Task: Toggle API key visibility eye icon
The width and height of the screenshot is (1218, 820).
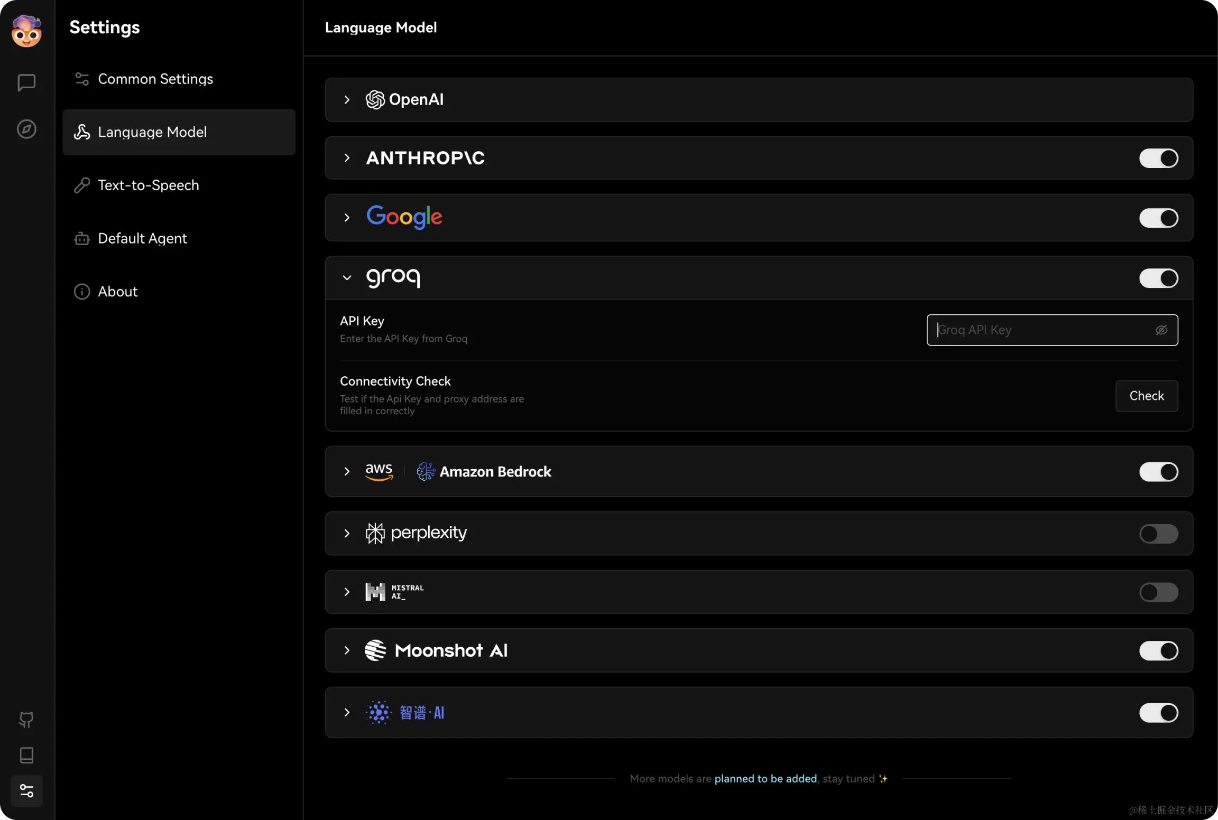Action: [1161, 330]
